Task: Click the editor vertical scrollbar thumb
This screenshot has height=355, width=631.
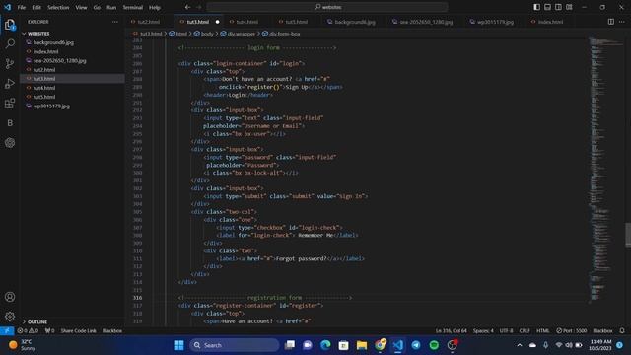Action: pyautogui.click(x=628, y=235)
